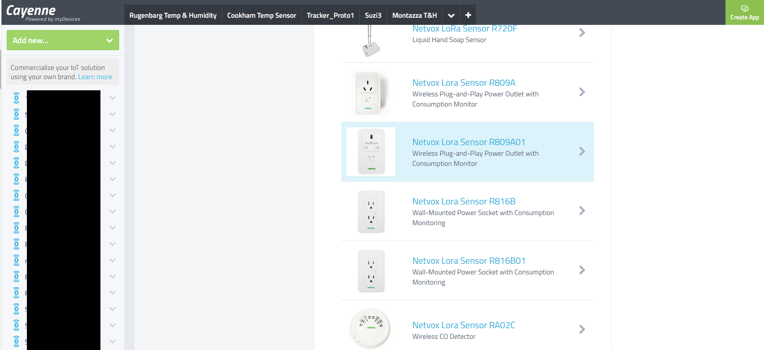Click the arrow on the Netvox LoRa Sensor R720F row
This screenshot has height=350, width=764.
tap(582, 32)
